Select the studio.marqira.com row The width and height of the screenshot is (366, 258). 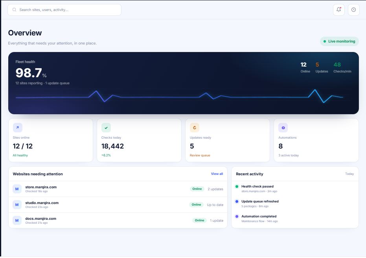coord(118,205)
